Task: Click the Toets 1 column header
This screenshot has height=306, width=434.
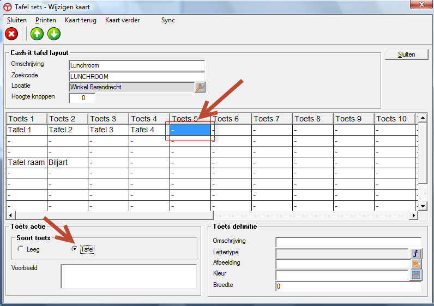Action: pos(27,119)
